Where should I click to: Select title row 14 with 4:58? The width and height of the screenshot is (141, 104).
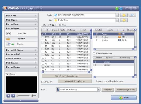tap(66, 46)
